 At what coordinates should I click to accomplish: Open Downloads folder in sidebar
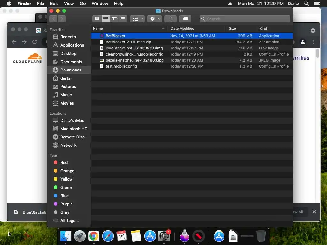point(69,70)
